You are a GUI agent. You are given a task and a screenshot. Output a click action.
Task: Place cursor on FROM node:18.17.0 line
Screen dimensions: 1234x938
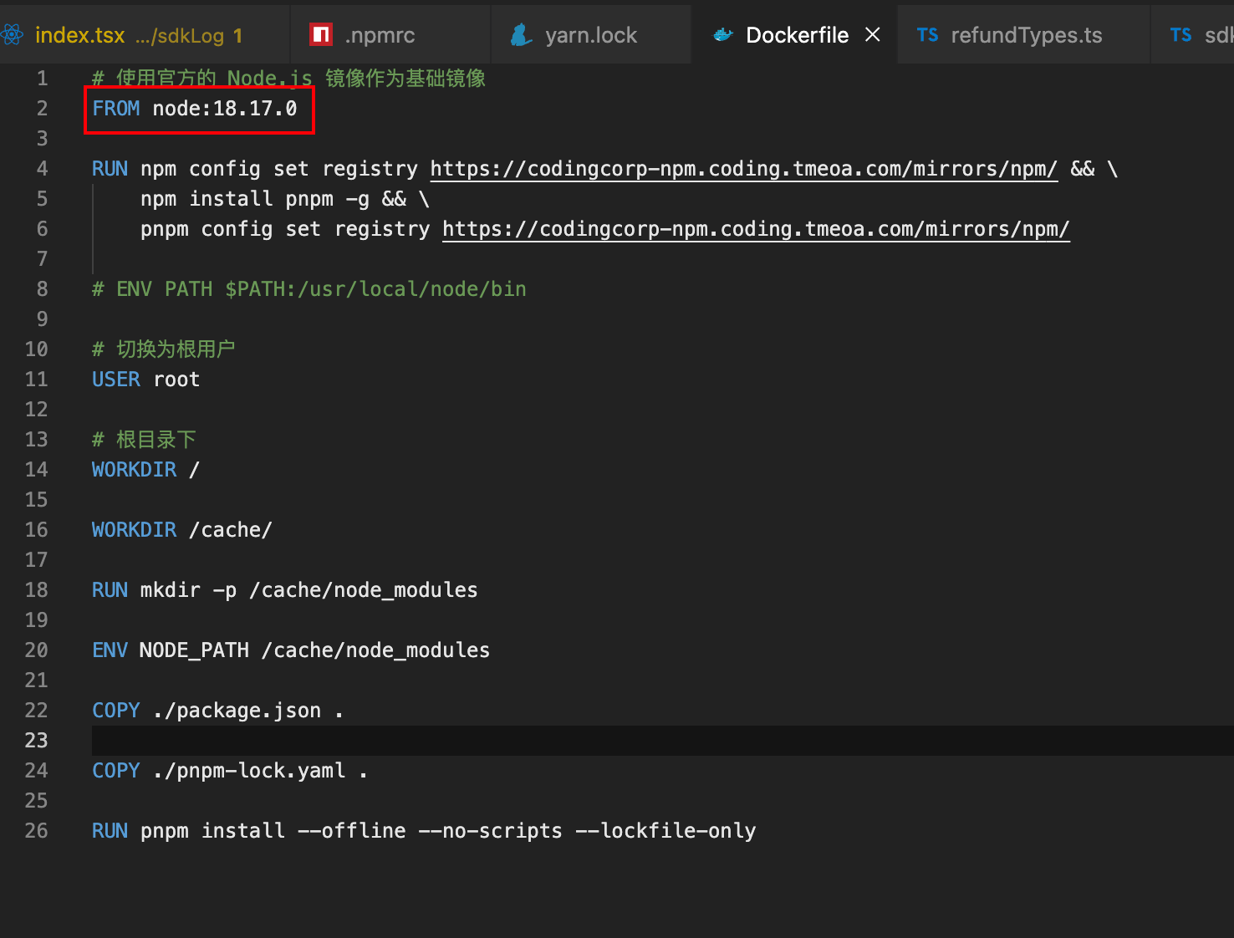[x=195, y=109]
